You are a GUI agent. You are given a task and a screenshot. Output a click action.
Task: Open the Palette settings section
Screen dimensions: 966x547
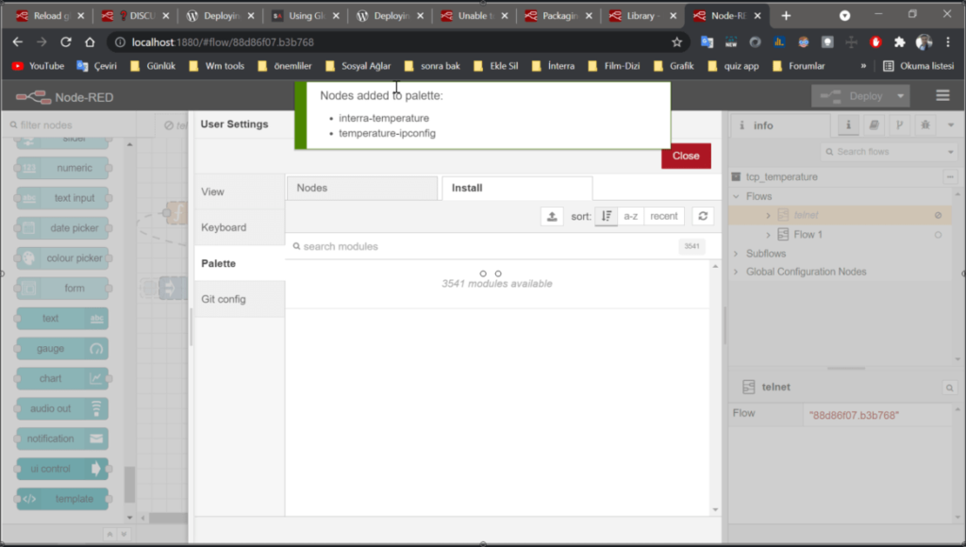[x=240, y=263]
